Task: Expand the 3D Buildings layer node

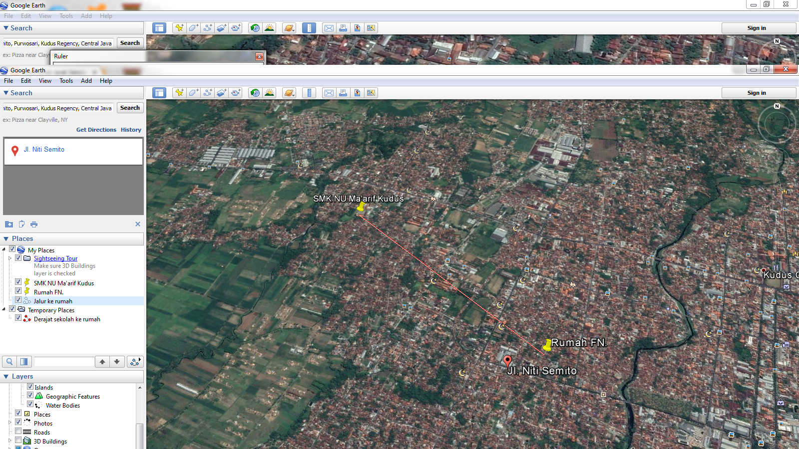Action: click(10, 441)
